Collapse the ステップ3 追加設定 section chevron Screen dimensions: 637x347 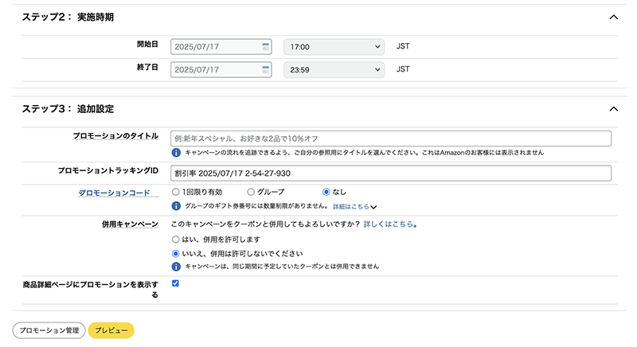[613, 109]
